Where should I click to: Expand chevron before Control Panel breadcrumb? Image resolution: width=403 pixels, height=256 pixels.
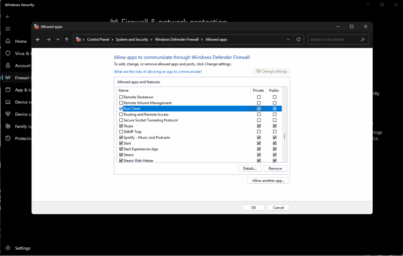coord(83,40)
